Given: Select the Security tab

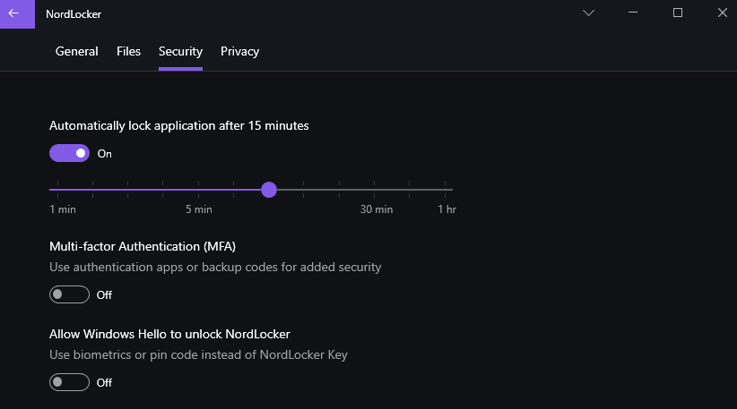Looking at the screenshot, I should pos(180,52).
